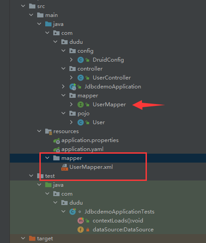Viewport: 206px width, 243px height.
Task: Select the User class name under pojo
Action: (x=99, y=122)
